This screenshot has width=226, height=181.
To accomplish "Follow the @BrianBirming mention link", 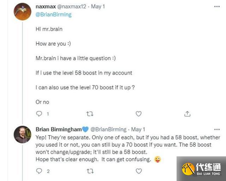I will tap(53, 14).
